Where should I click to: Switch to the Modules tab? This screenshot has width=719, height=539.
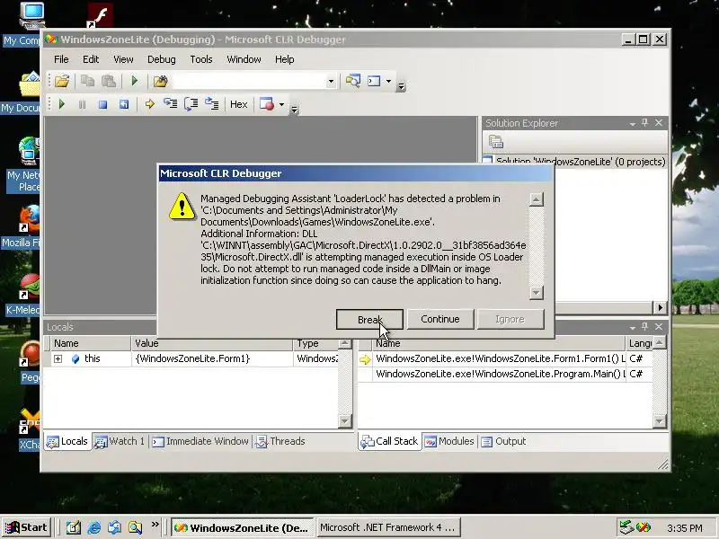449,441
